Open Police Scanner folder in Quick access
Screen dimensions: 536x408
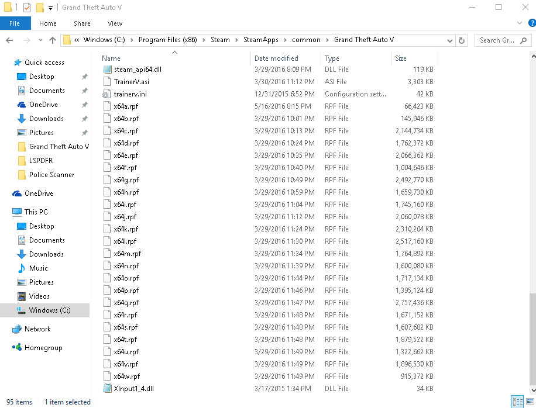[x=51, y=174]
